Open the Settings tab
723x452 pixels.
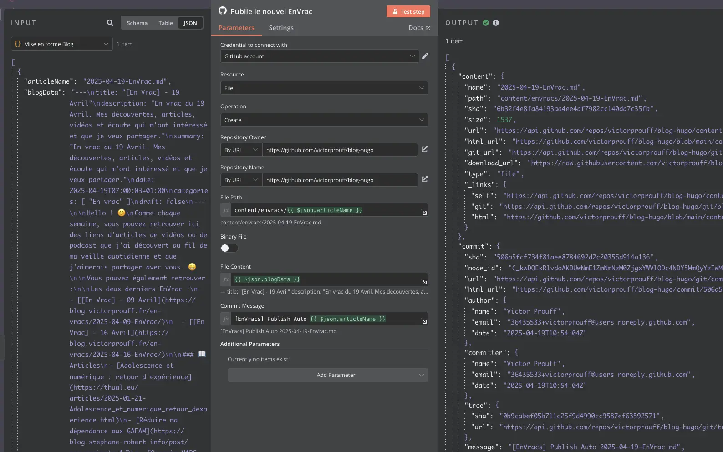pos(281,28)
